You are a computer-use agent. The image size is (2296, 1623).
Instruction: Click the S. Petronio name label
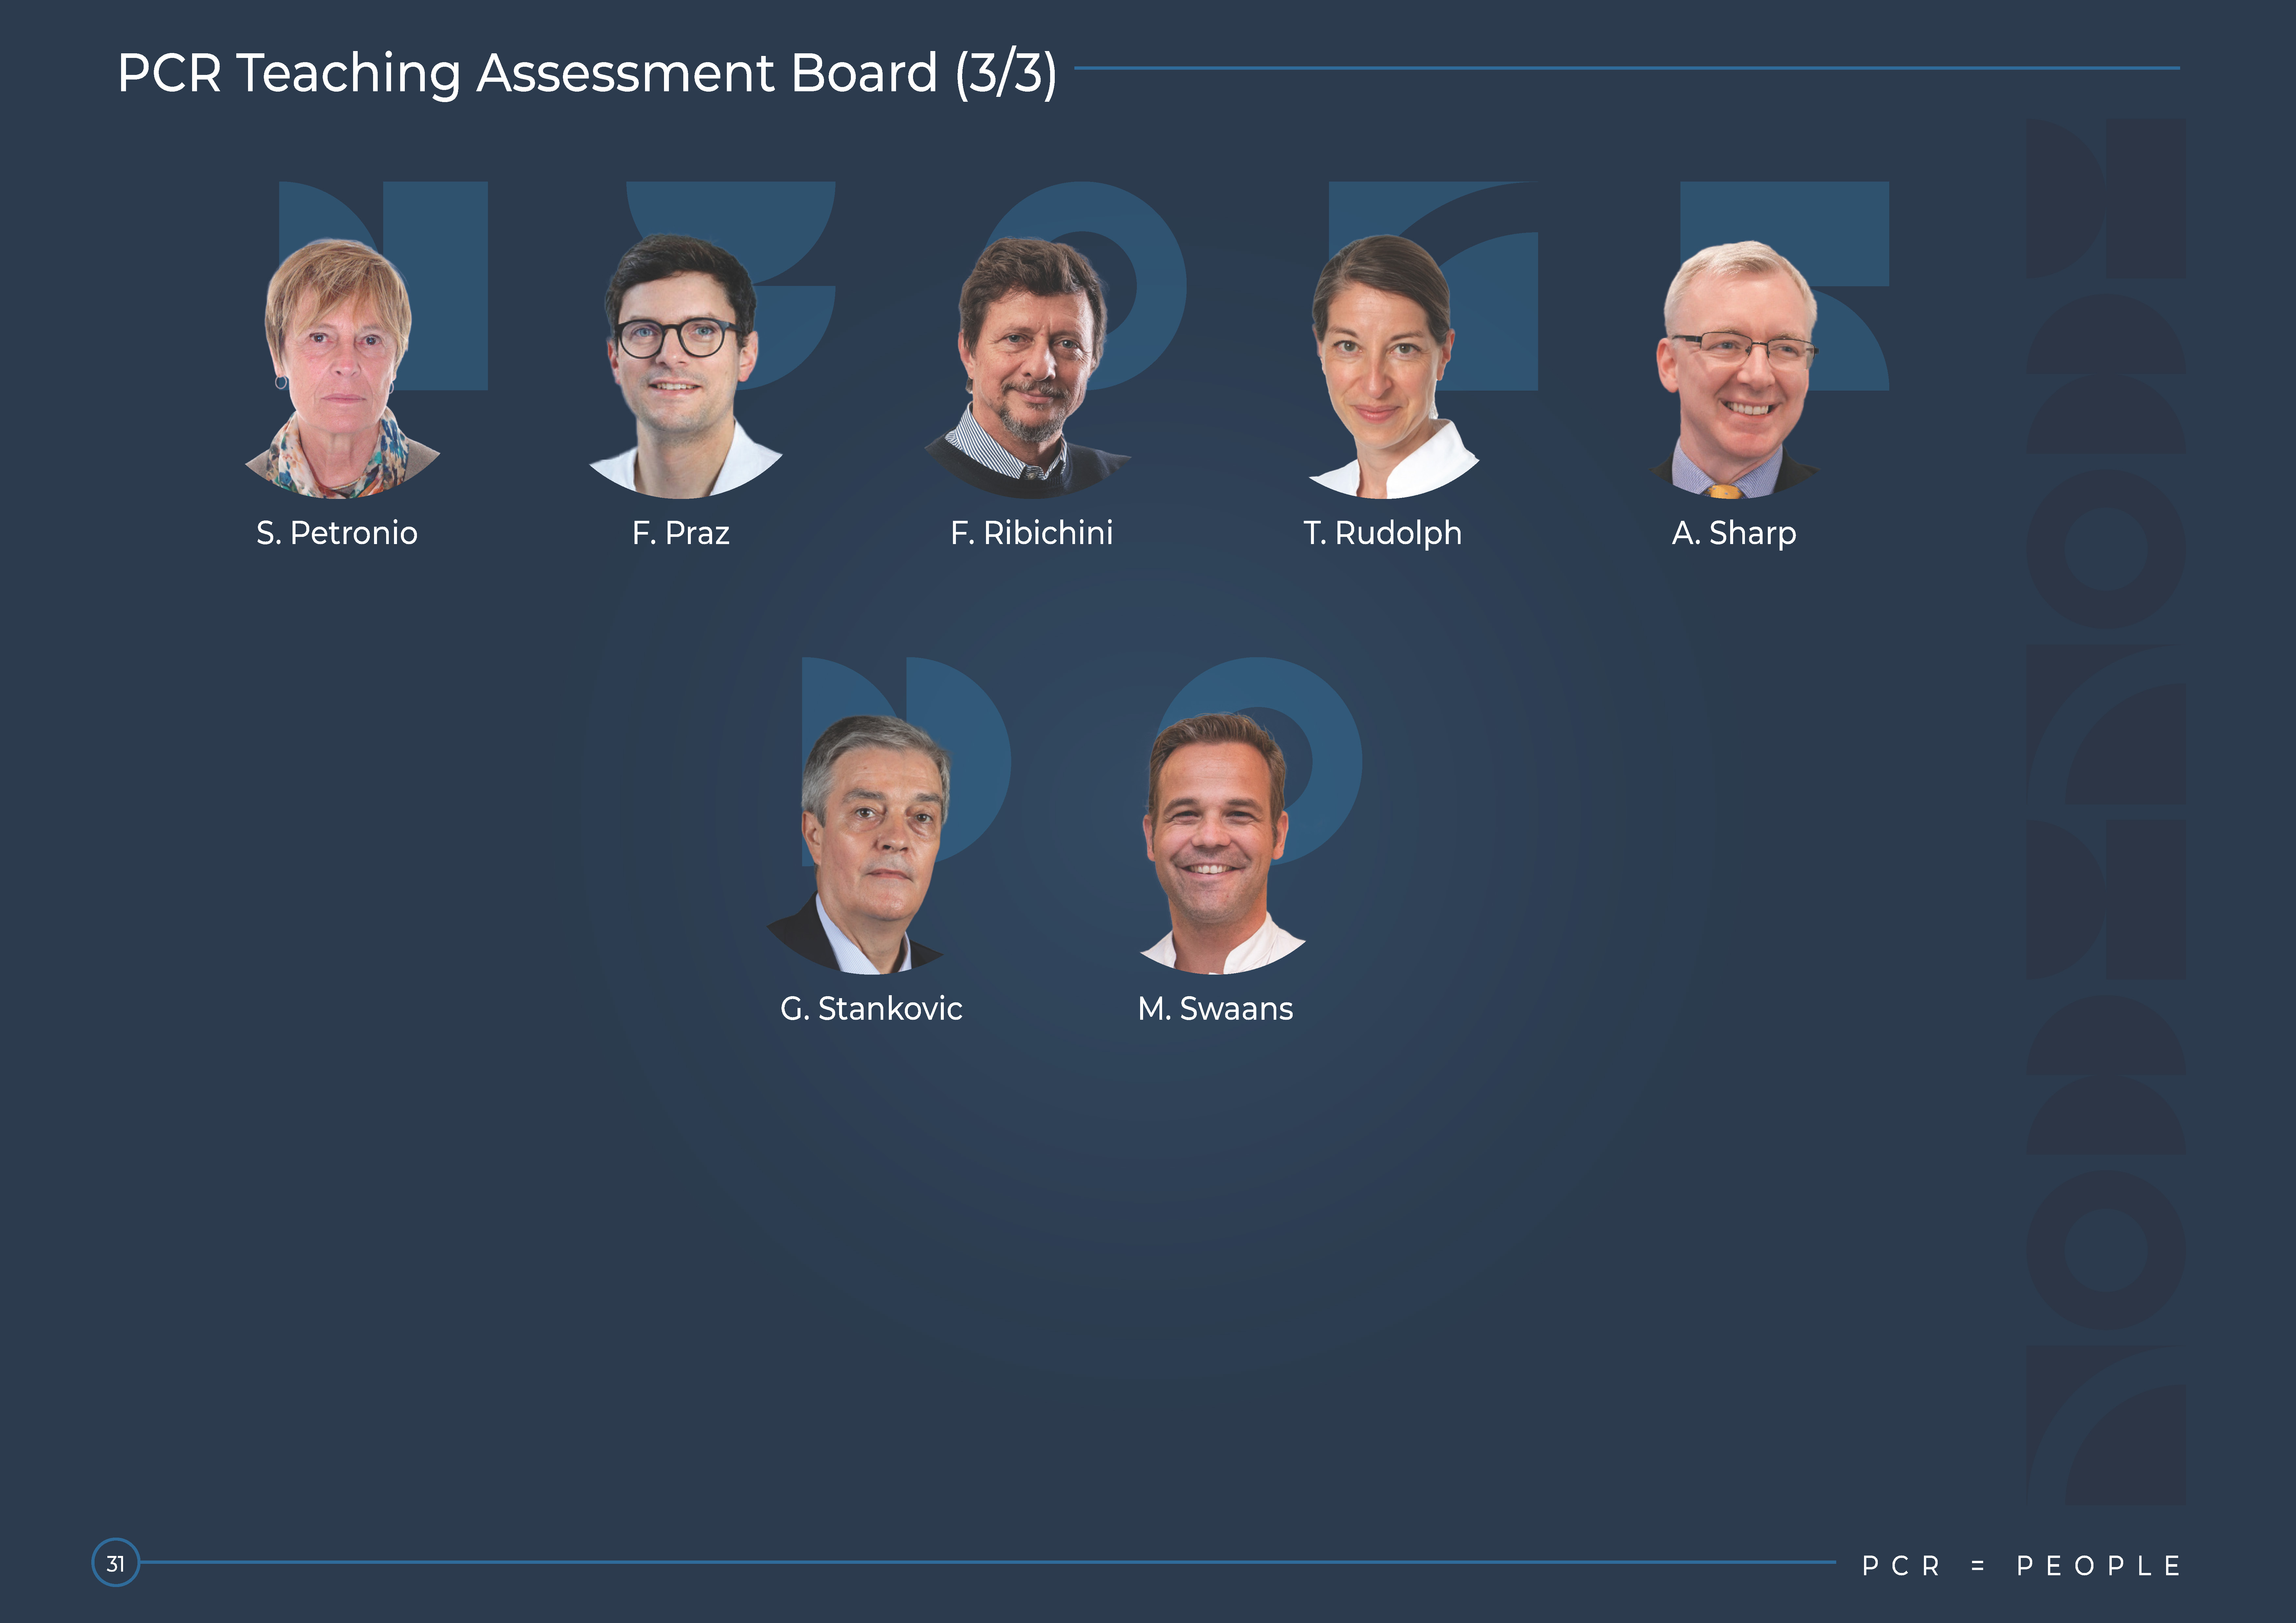point(337,533)
